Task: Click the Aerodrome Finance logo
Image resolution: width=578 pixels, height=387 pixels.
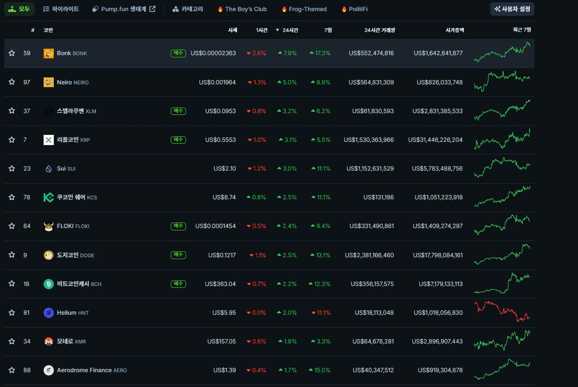Action: [x=49, y=370]
